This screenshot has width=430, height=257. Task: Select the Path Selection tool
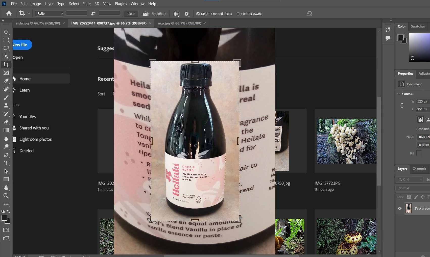click(x=6, y=171)
